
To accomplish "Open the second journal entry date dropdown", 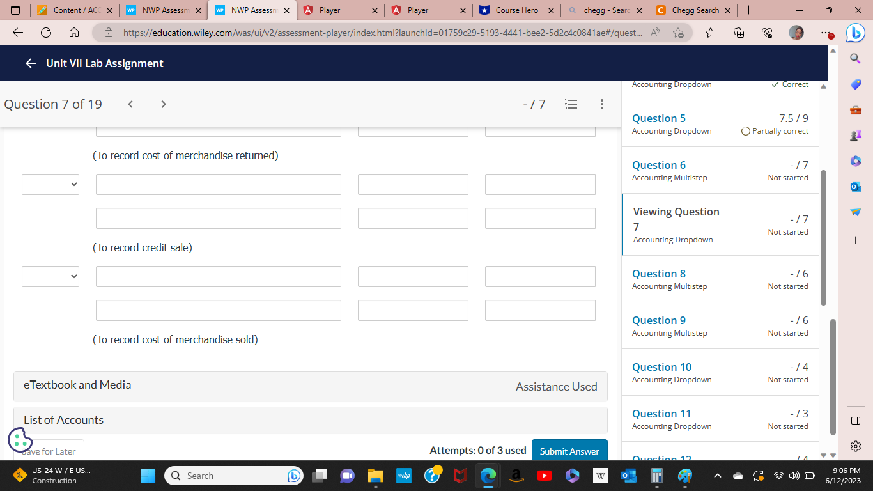I will (50, 276).
